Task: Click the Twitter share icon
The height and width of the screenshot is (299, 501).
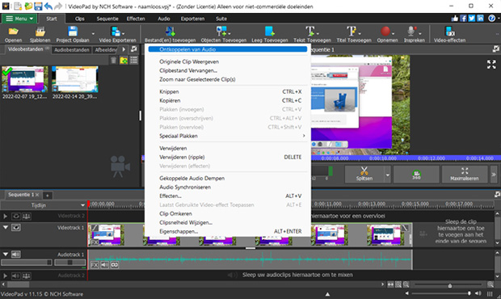Action: click(472, 19)
